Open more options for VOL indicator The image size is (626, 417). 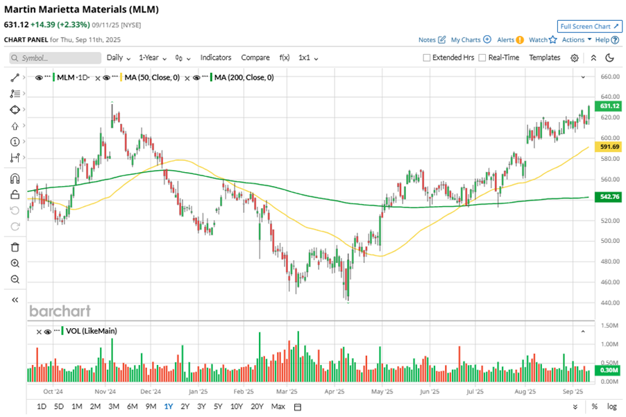(57, 330)
